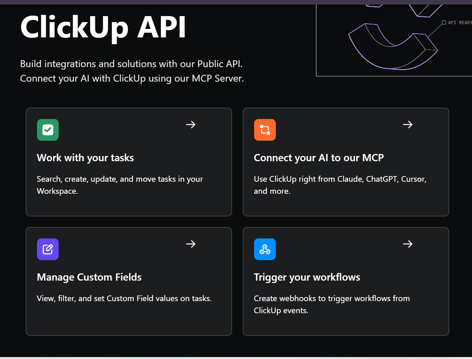Click the arrow on Connect your AI card
Image resolution: width=472 pixels, height=359 pixels.
407,125
